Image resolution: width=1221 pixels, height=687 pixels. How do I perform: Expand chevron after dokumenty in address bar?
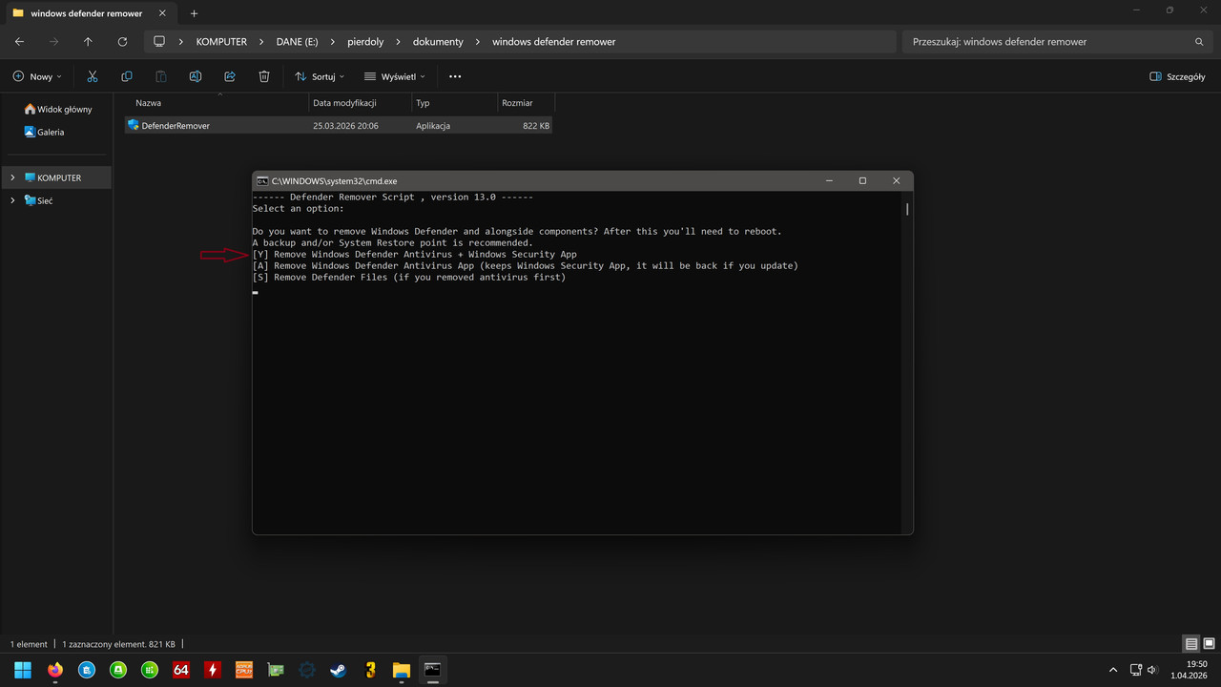[478, 42]
